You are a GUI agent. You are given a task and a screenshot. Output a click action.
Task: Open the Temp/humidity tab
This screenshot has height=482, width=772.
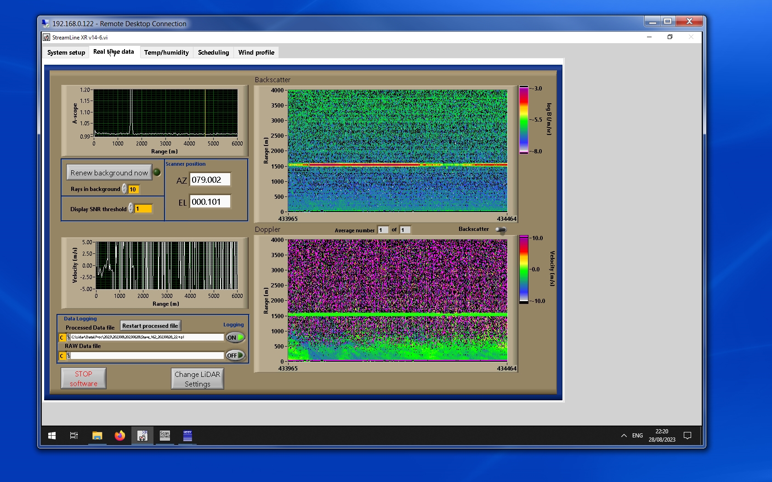pyautogui.click(x=166, y=52)
